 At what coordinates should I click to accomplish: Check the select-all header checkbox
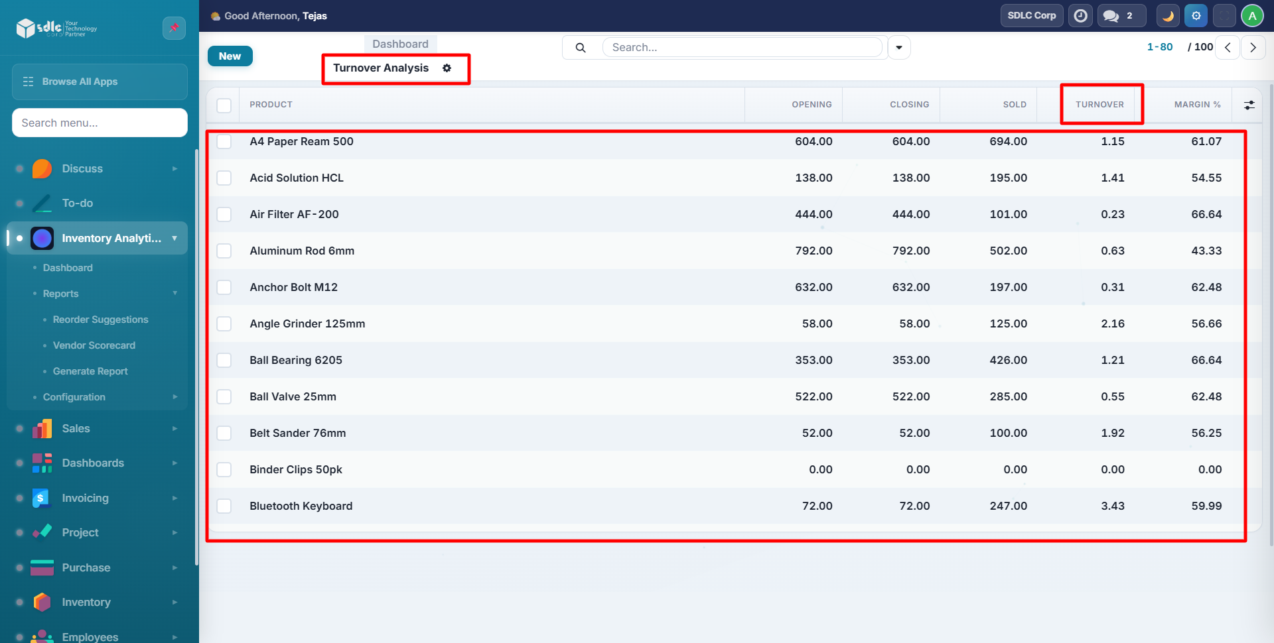[x=224, y=105]
